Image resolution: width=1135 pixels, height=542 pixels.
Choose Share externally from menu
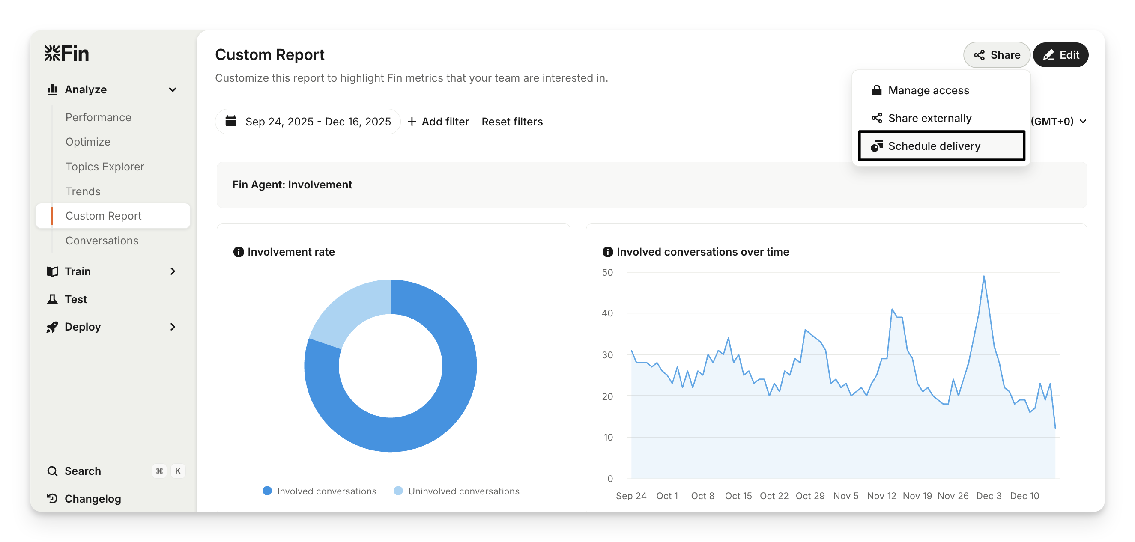930,118
